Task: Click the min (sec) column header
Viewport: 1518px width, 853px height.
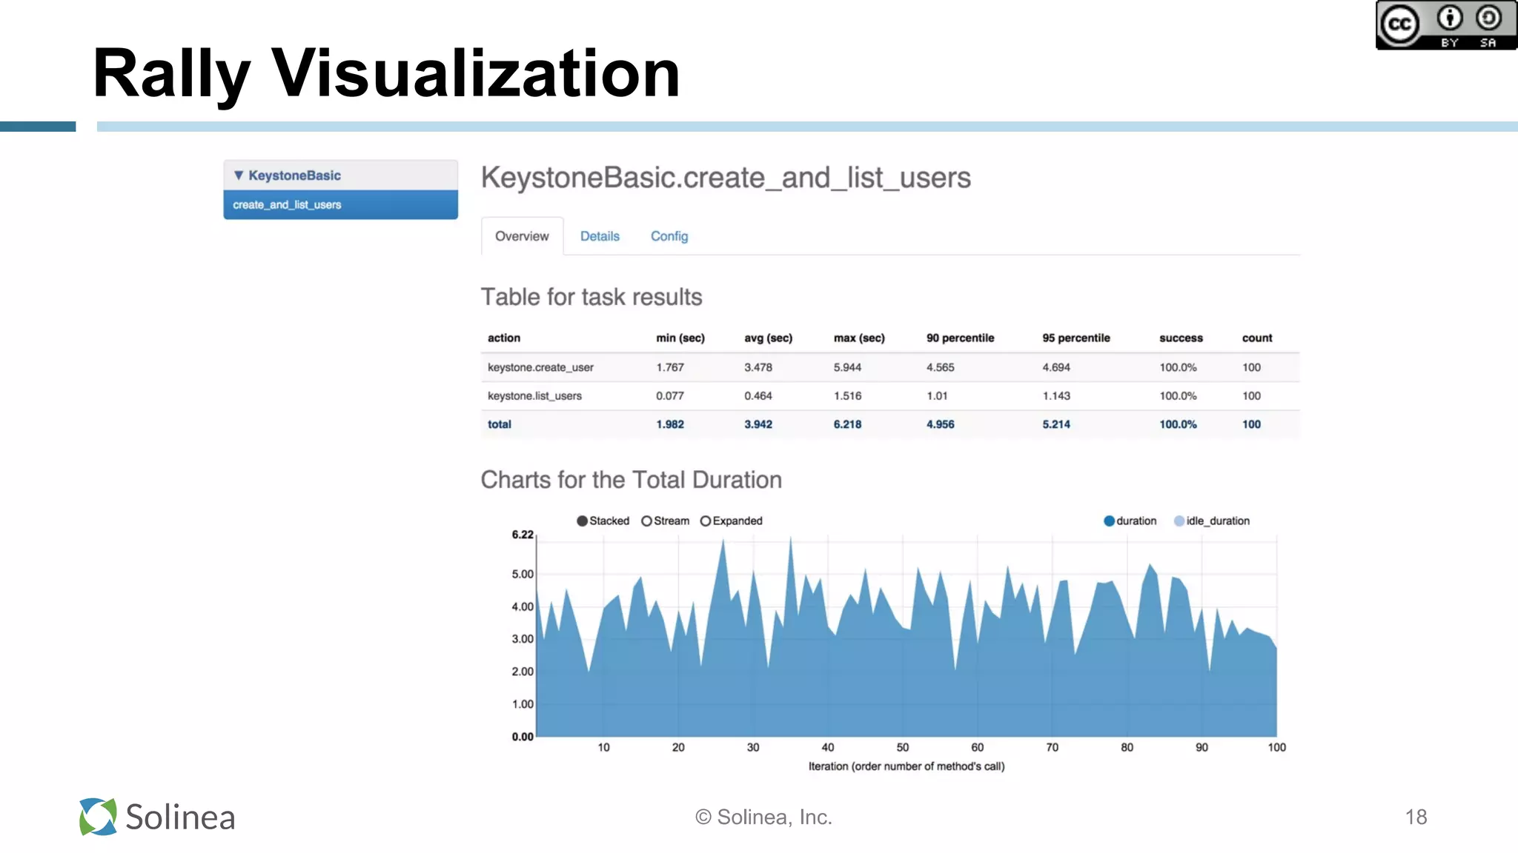Action: point(680,338)
